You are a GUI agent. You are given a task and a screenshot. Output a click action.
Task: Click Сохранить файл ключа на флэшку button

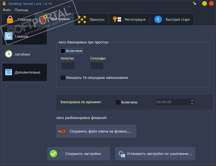(96, 131)
